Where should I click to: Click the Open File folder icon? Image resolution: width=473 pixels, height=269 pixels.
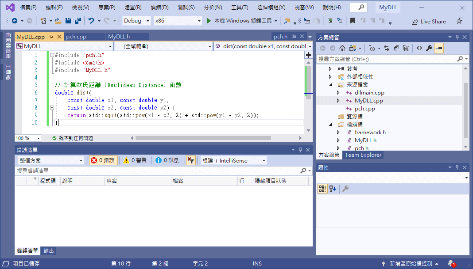pos(58,21)
